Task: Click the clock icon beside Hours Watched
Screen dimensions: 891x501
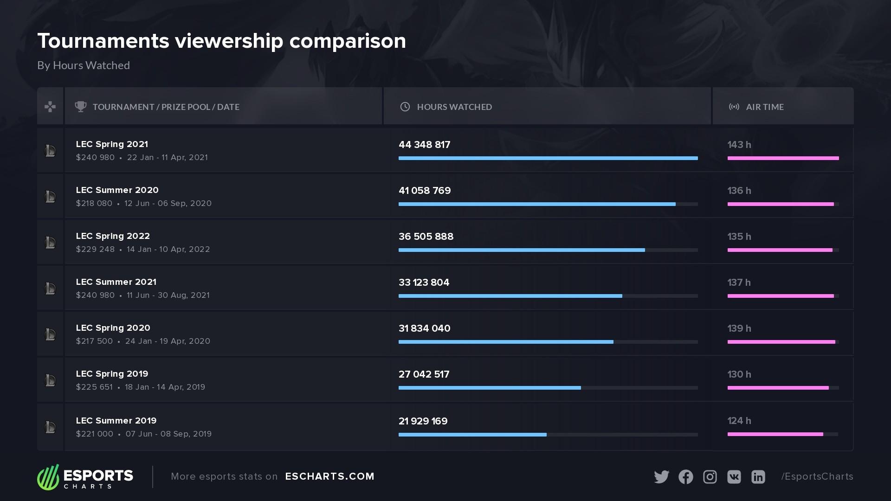Action: tap(405, 107)
